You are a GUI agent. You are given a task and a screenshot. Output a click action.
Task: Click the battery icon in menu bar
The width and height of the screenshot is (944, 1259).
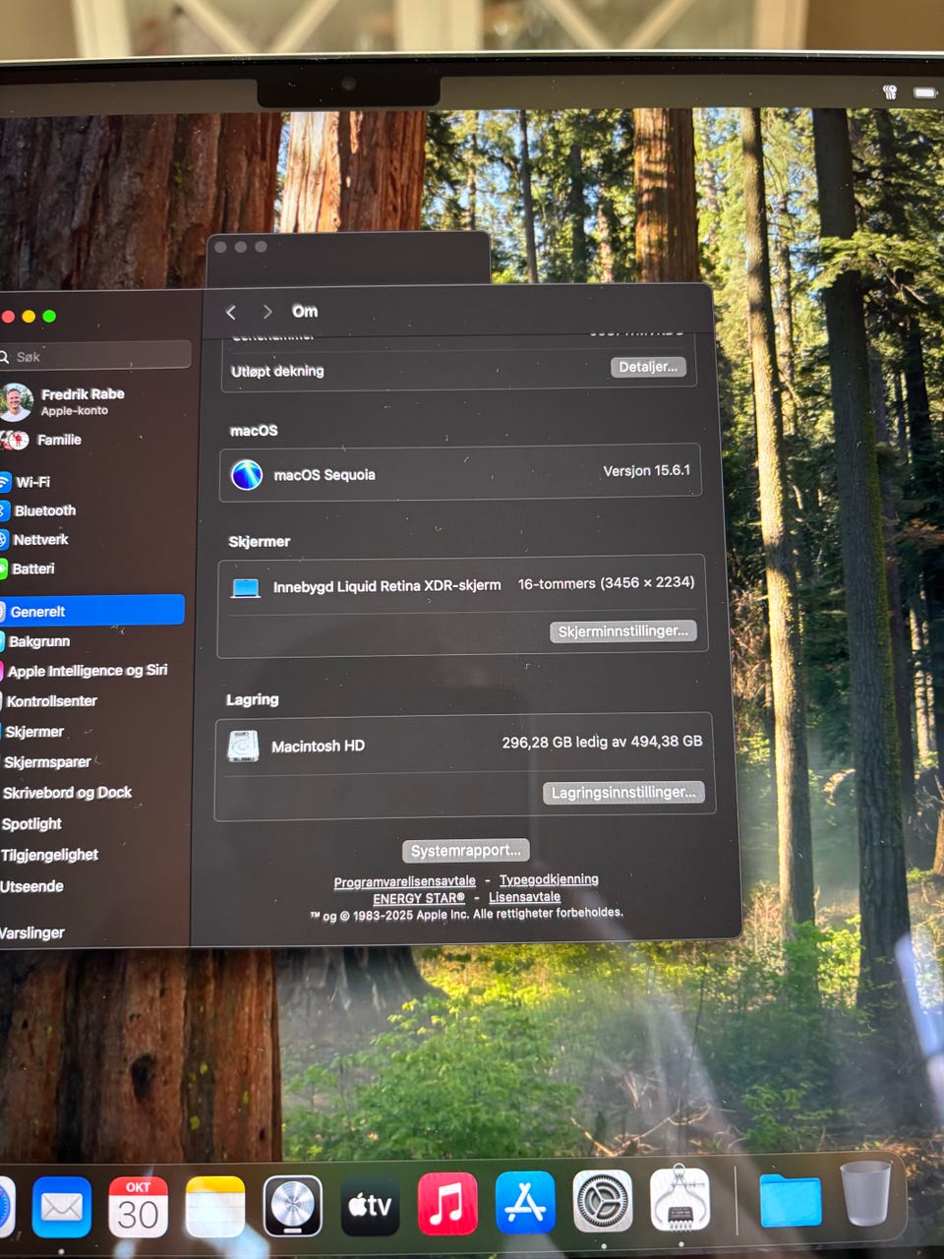click(x=924, y=92)
